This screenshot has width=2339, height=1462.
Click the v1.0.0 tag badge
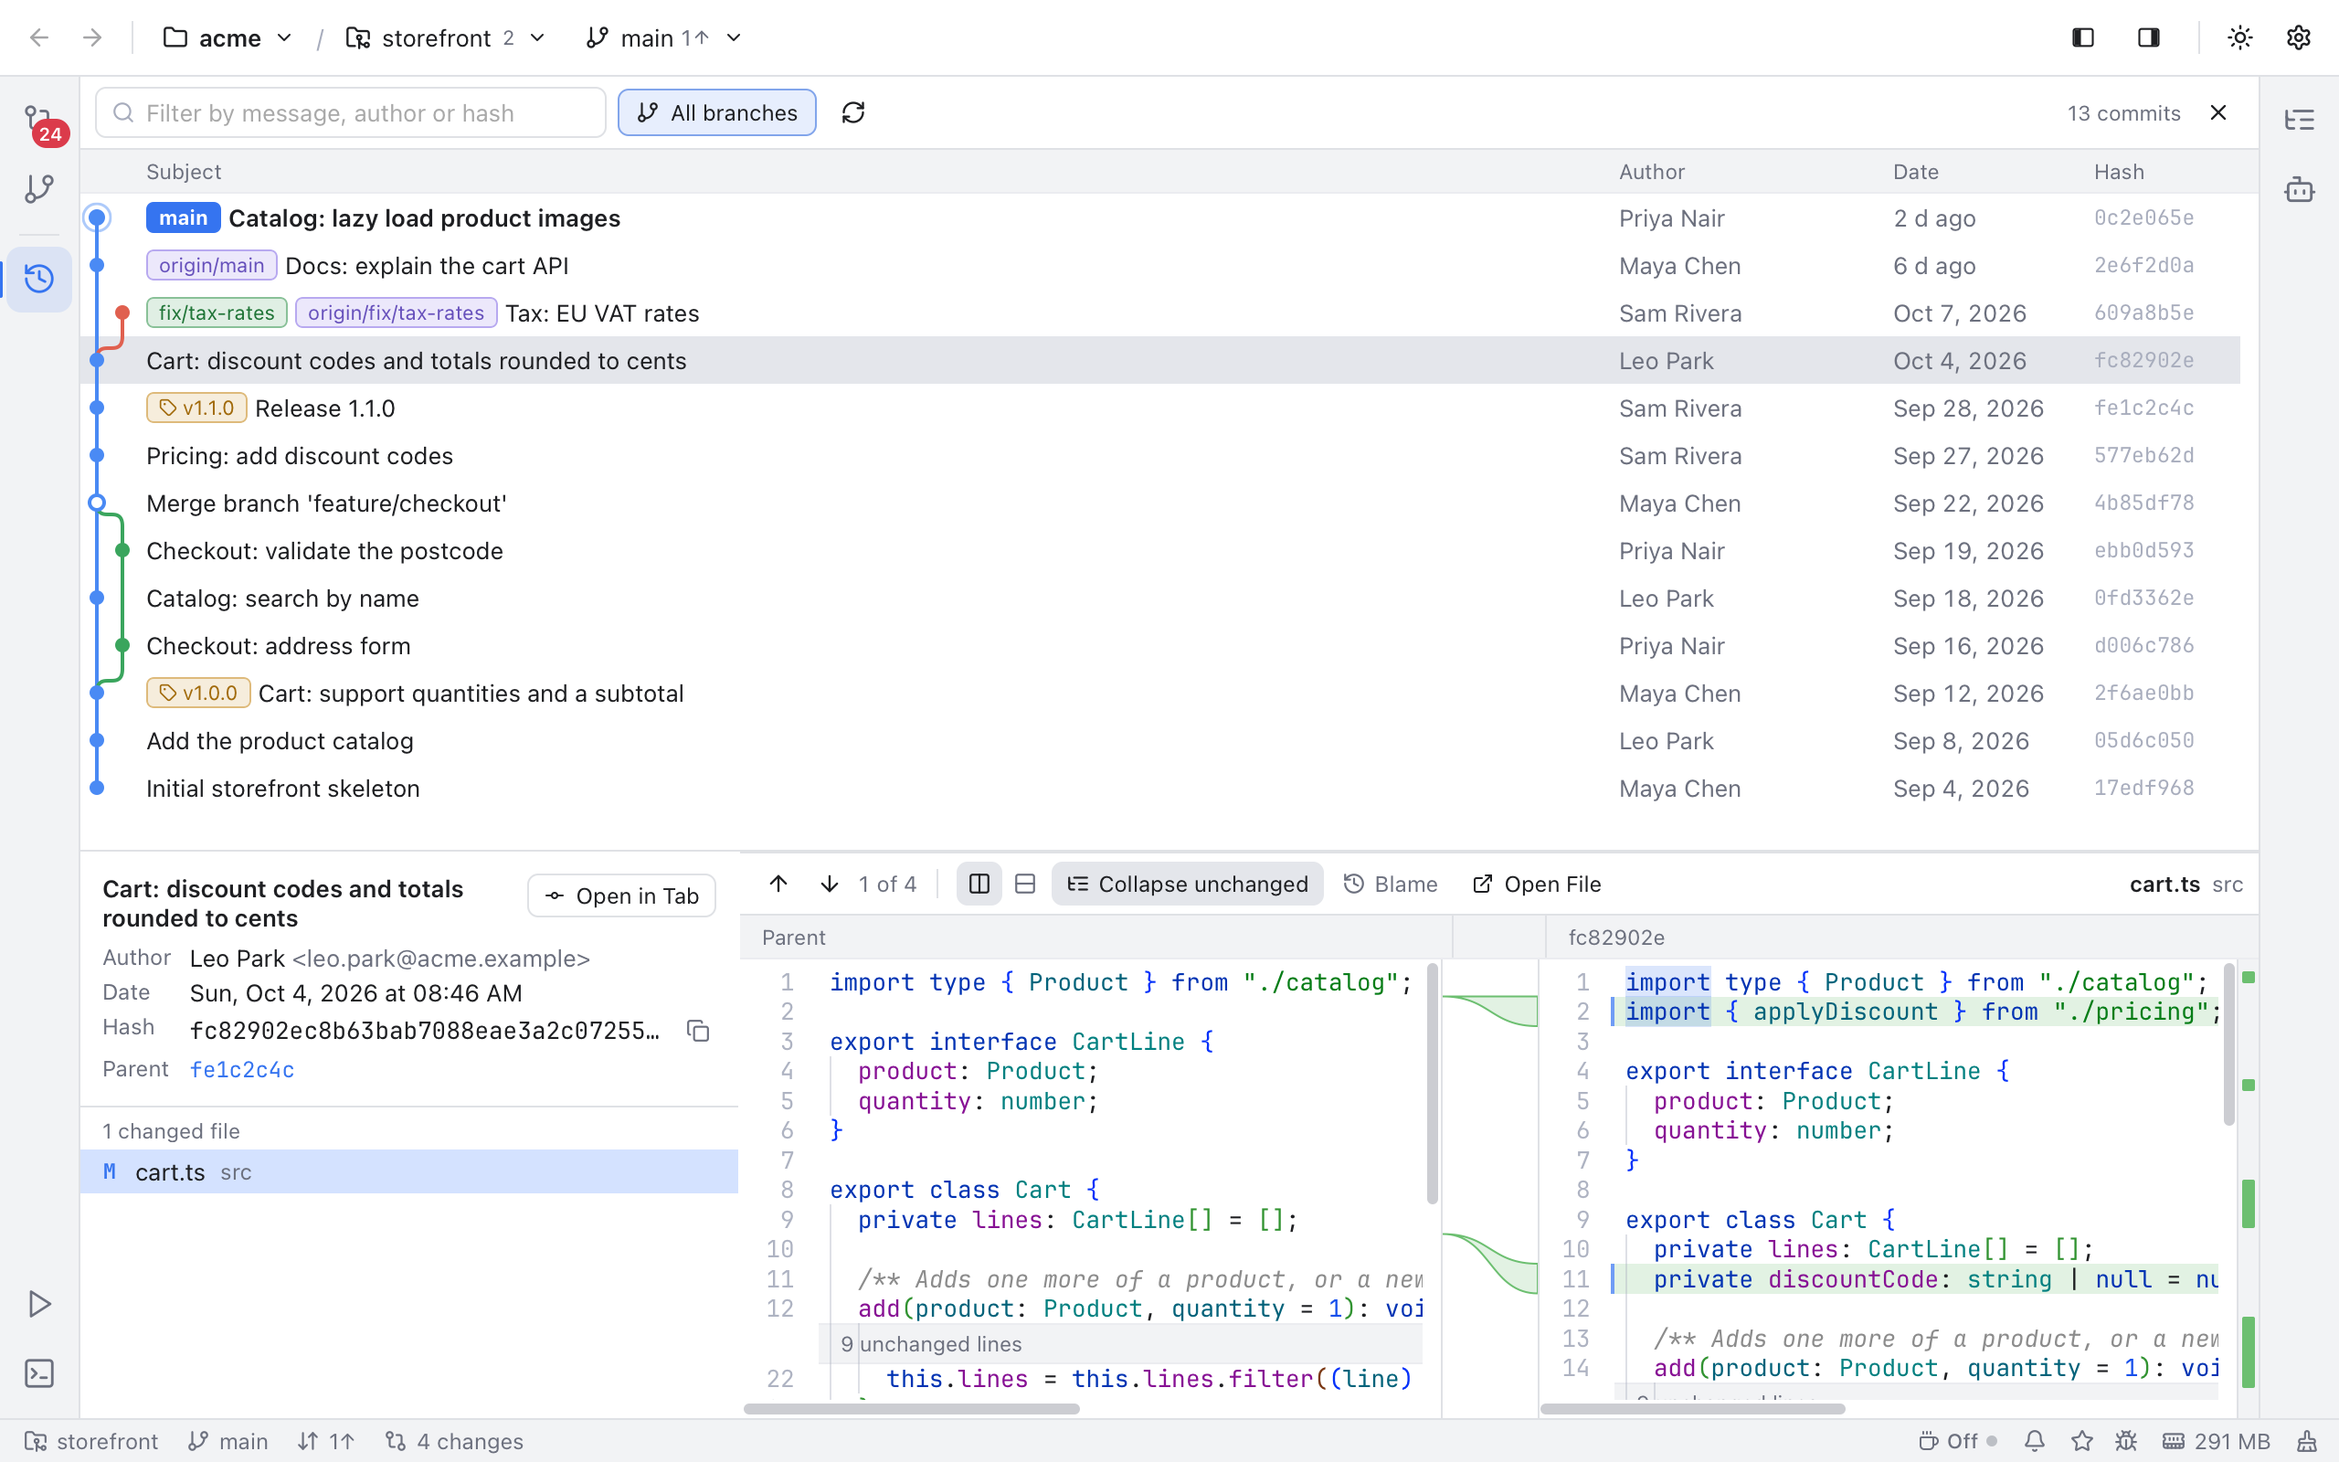198,694
